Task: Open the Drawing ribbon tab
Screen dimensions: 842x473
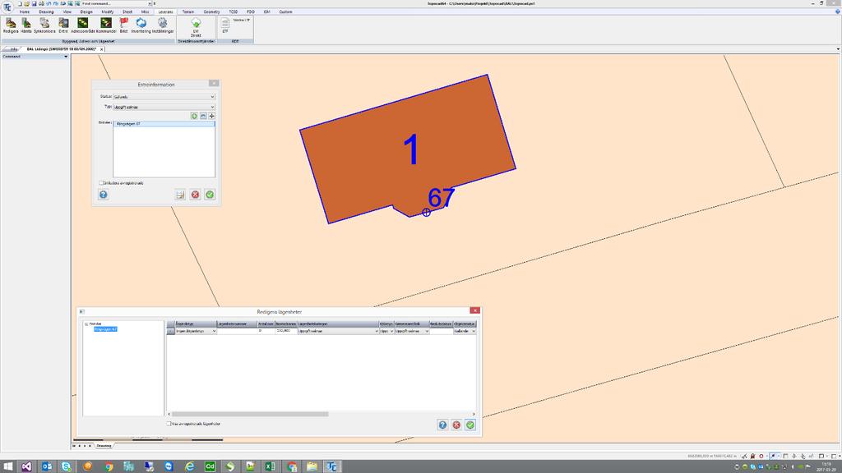Action: tap(46, 11)
